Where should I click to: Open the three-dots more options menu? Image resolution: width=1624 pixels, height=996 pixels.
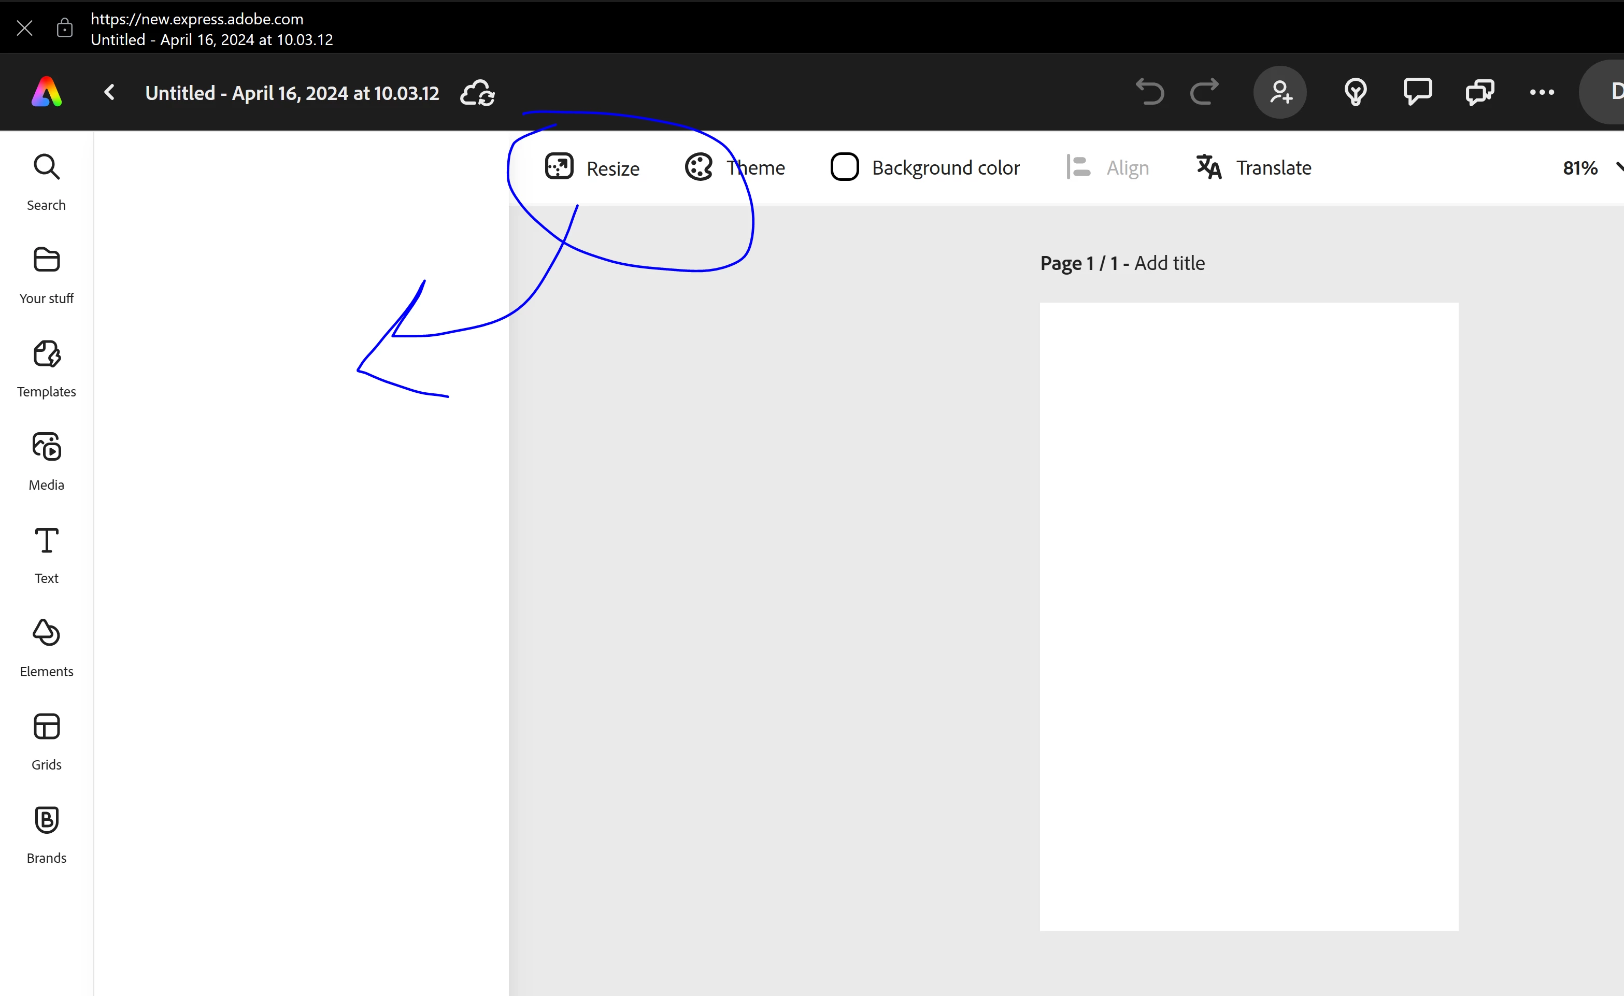pyautogui.click(x=1542, y=92)
